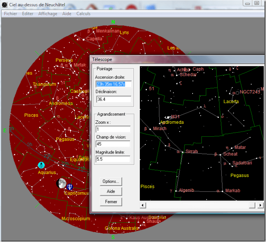Click the NGC7243 cluster marker in Lacerta
Image resolution: width=266 pixels, height=242 pixels.
point(237,92)
